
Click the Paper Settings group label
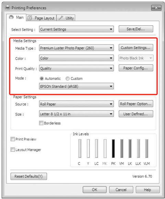click(x=25, y=97)
